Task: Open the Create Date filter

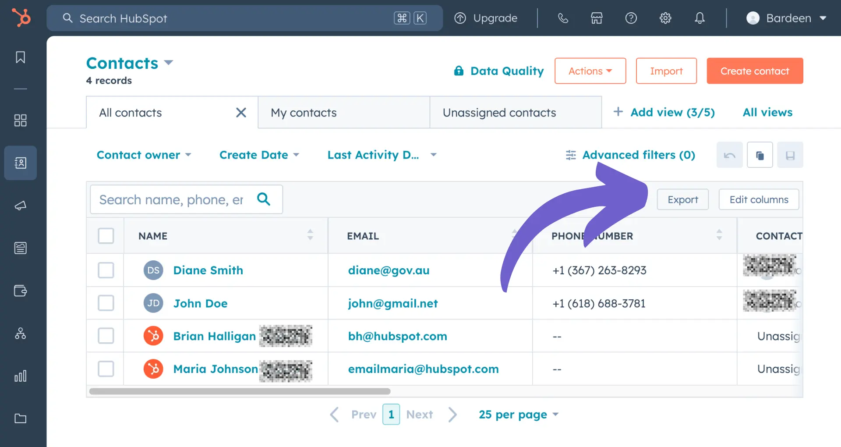Action: pyautogui.click(x=259, y=155)
